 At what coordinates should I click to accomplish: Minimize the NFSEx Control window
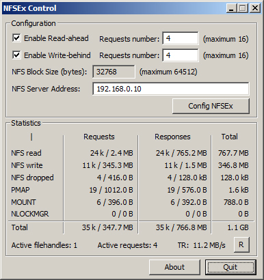click(x=232, y=8)
